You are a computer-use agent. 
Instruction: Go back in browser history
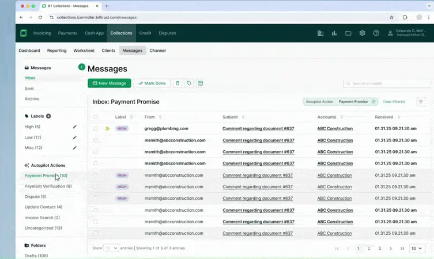21,17
